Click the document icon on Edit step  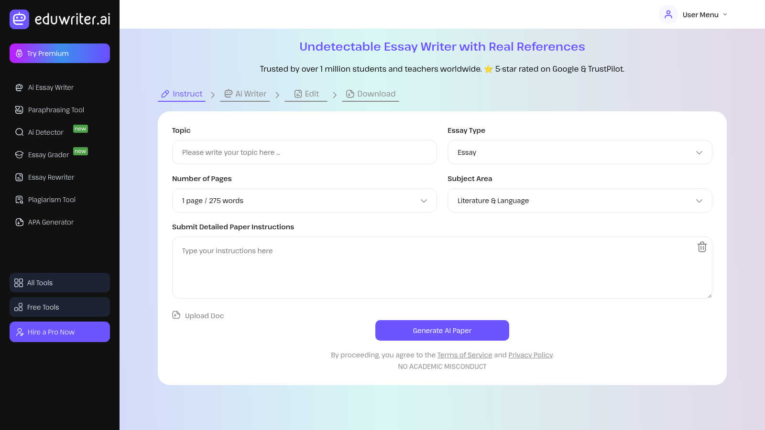(x=298, y=94)
